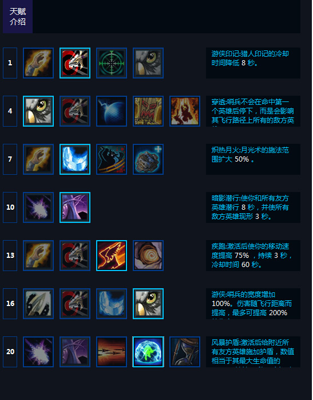
Task: Select the green crosshair talent icon
Action: click(x=112, y=63)
